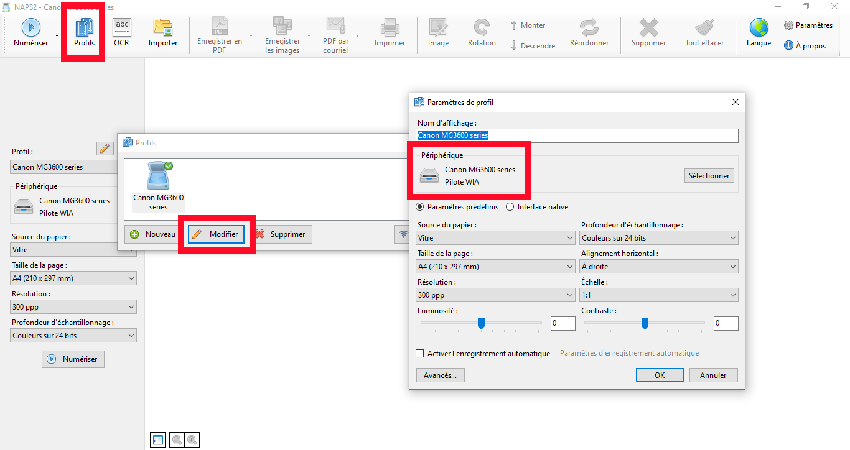Click the Importer folder icon

pos(163,28)
